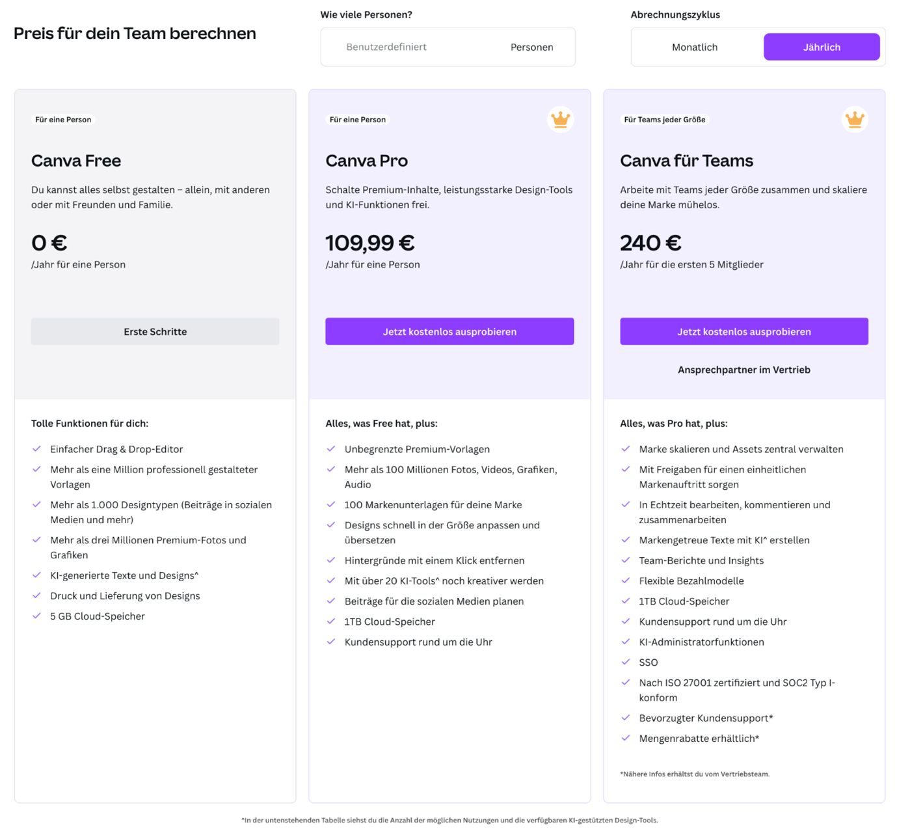Start free trial on the Canva für Teams card

(x=743, y=331)
